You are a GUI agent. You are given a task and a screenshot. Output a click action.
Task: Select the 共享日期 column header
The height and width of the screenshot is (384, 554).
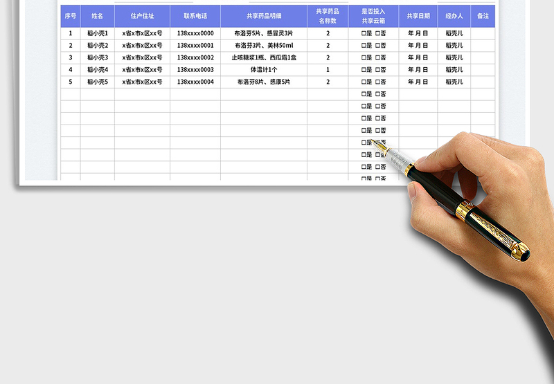[x=418, y=16]
